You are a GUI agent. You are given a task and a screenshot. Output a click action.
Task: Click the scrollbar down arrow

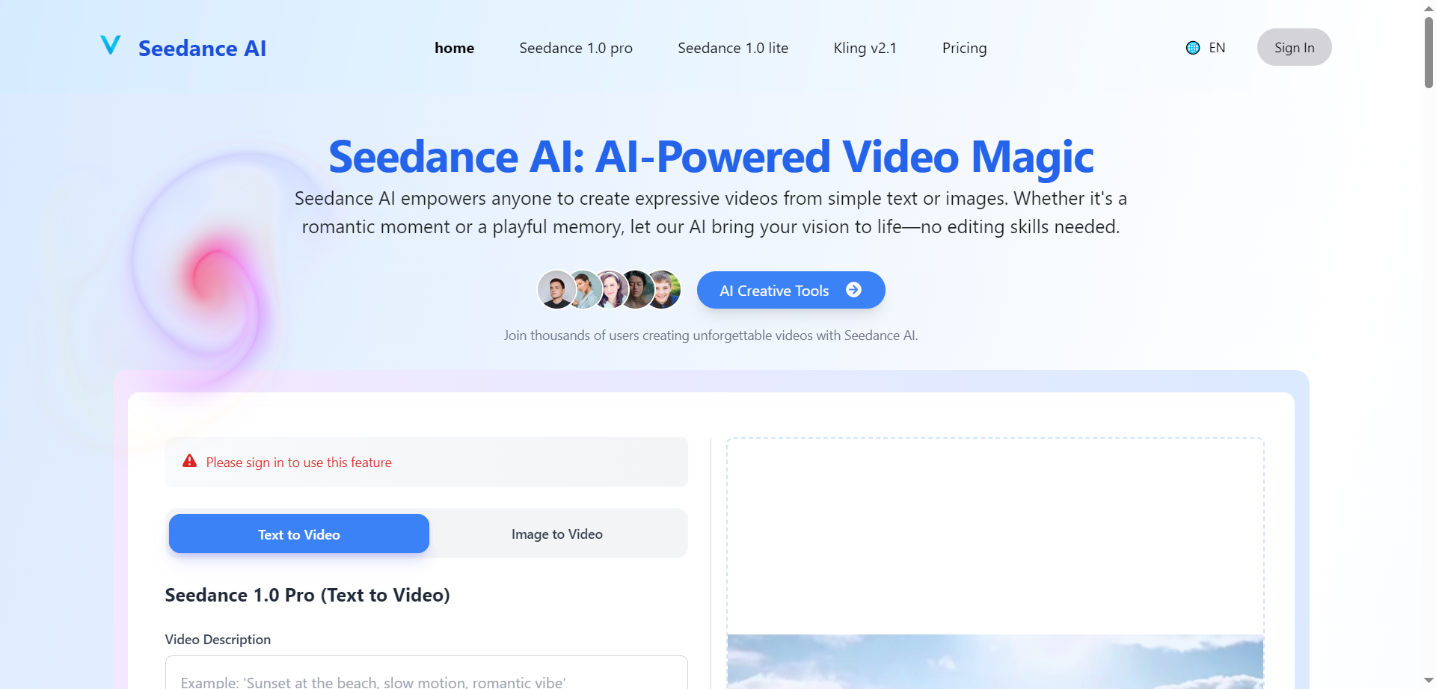[1429, 681]
